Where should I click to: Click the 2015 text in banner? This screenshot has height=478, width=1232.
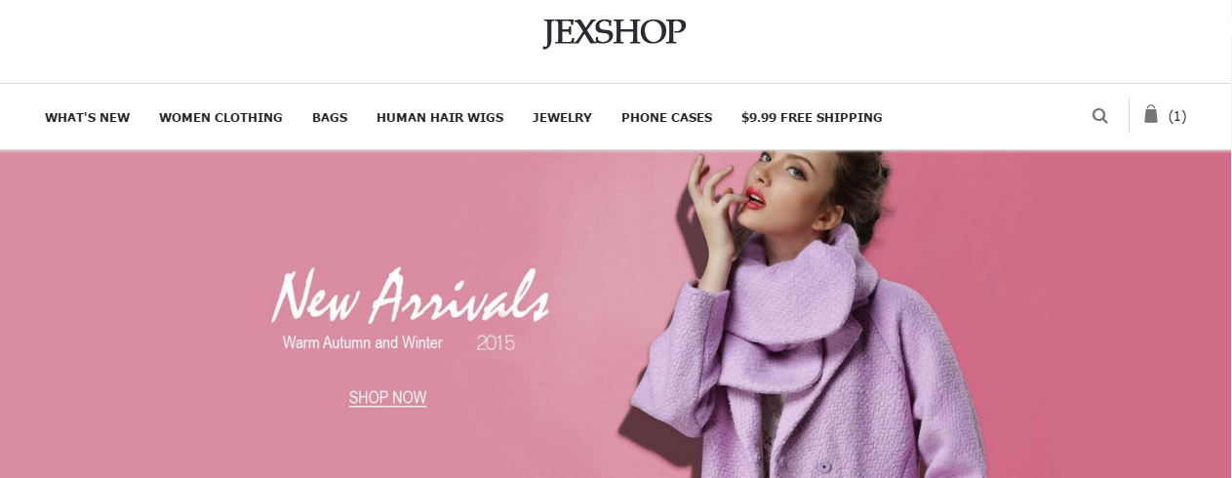pyautogui.click(x=496, y=342)
